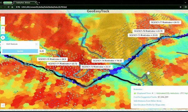Click the Displaced Trees value in panel
The width and height of the screenshot is (188, 112).
click(x=153, y=93)
